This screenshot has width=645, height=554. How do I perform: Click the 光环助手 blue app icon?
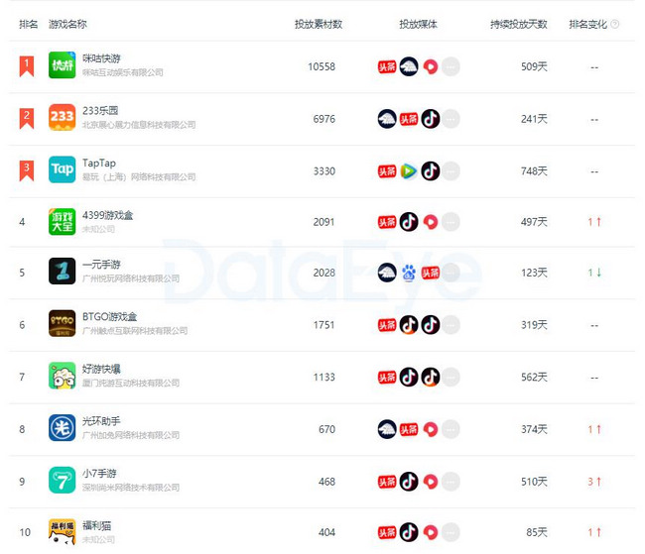pos(63,427)
